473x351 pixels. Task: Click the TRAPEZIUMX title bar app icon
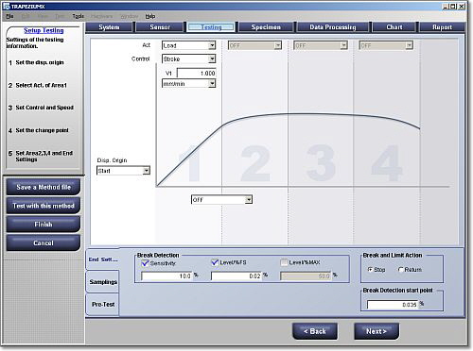pos(7,6)
